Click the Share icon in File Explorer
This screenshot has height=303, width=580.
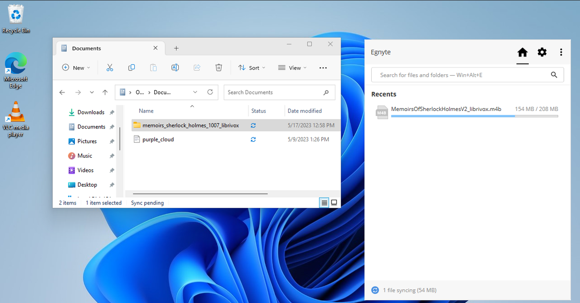197,68
